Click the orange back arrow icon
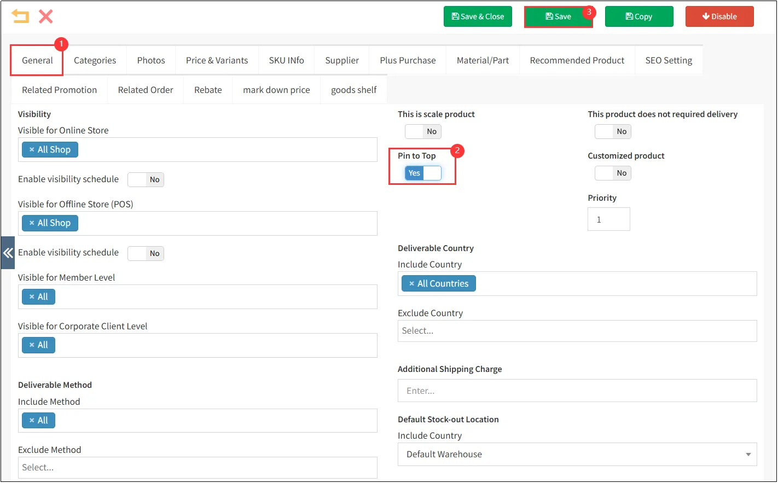 point(20,16)
